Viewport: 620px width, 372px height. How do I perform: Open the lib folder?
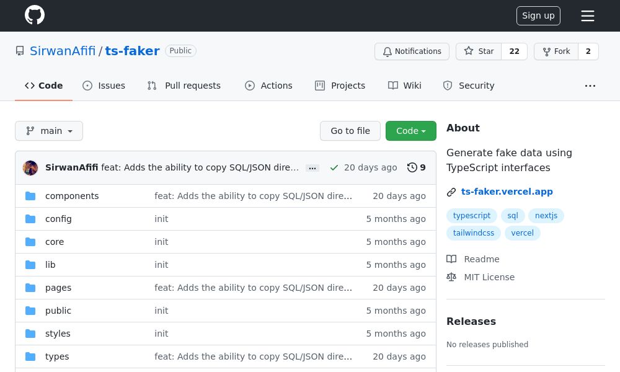(50, 265)
